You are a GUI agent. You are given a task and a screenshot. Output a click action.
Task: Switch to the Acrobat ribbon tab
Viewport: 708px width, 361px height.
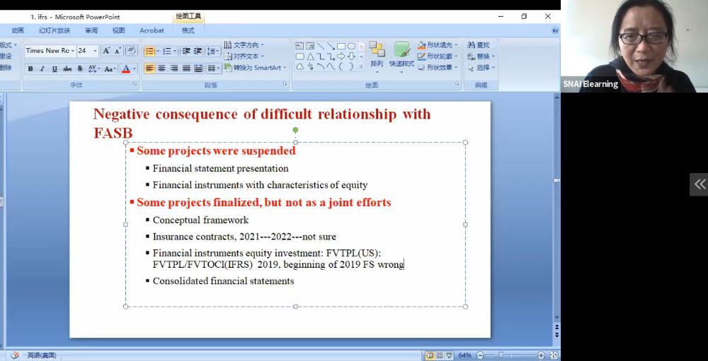[x=152, y=30]
